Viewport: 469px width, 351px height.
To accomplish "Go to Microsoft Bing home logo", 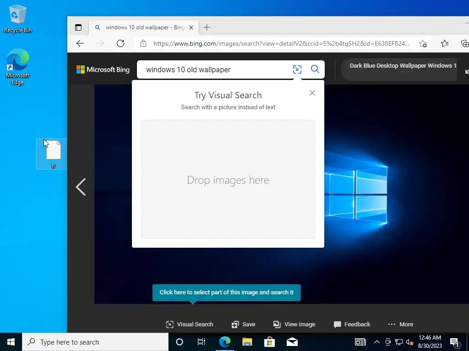I will [x=103, y=69].
